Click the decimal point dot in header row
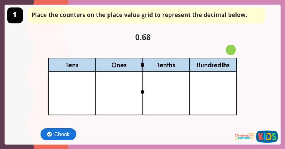 pyautogui.click(x=142, y=65)
